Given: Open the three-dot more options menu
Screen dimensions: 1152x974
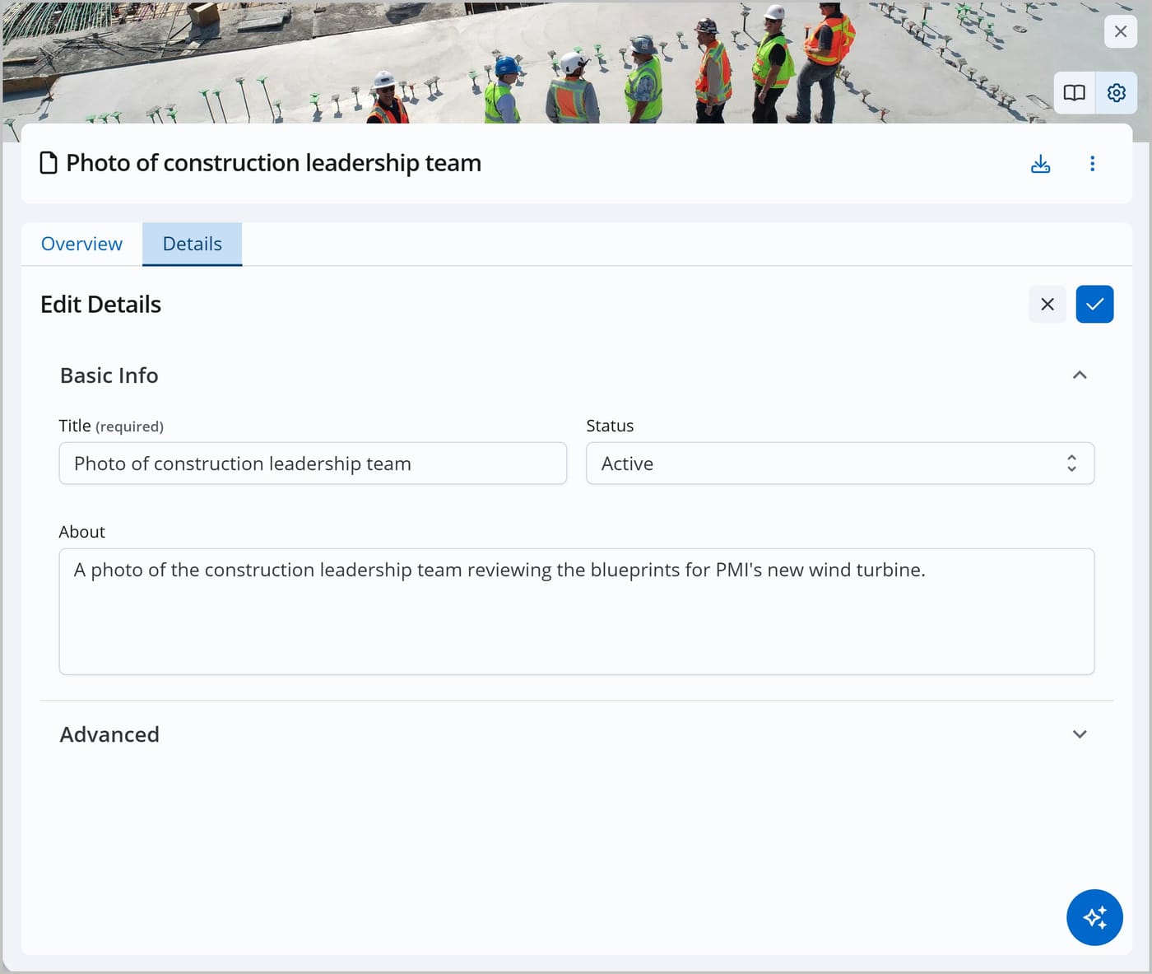Looking at the screenshot, I should click(x=1092, y=164).
